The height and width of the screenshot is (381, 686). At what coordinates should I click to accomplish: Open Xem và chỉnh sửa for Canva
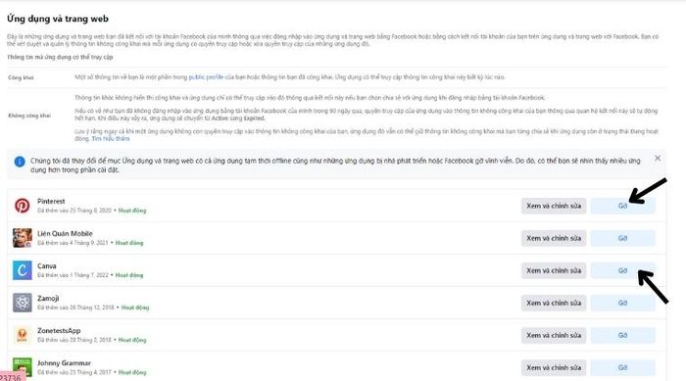554,270
